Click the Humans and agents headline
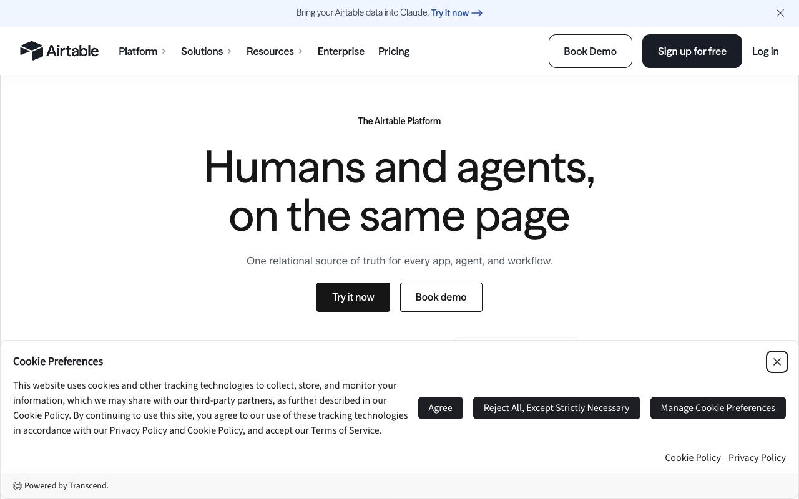The width and height of the screenshot is (799, 499). click(x=399, y=191)
